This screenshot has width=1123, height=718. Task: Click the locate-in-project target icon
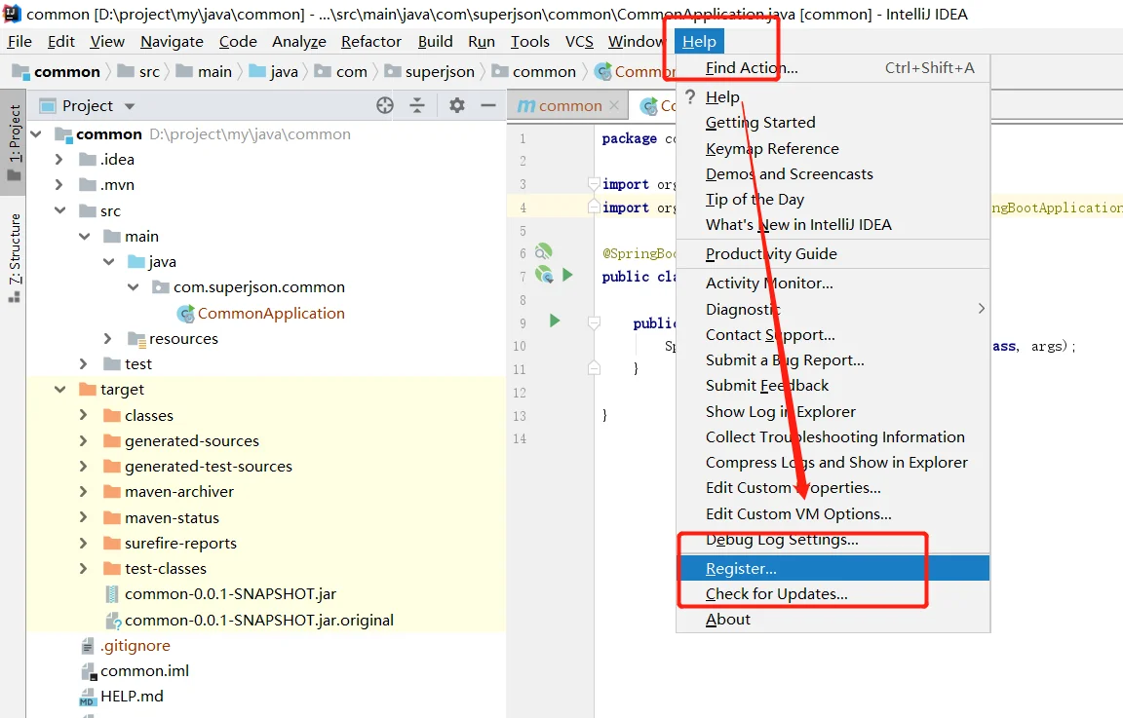(385, 106)
